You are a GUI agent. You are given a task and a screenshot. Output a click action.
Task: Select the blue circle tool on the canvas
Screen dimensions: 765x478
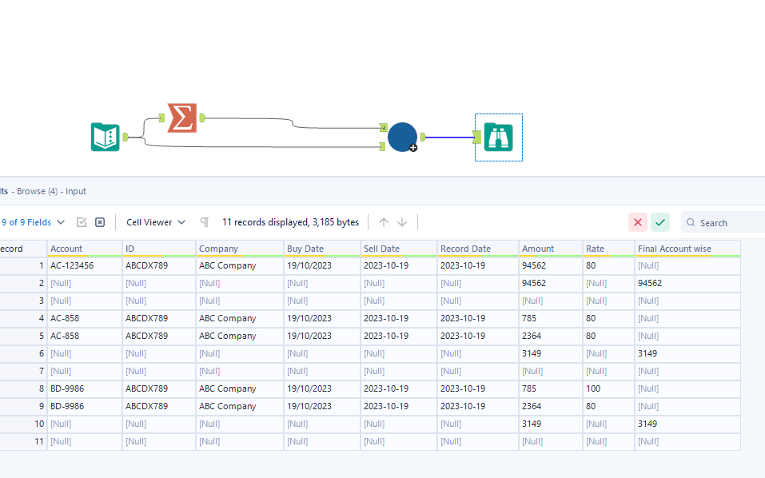click(x=402, y=137)
